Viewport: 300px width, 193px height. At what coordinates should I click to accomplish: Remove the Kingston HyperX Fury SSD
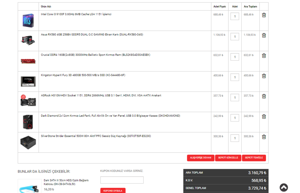pos(264,76)
